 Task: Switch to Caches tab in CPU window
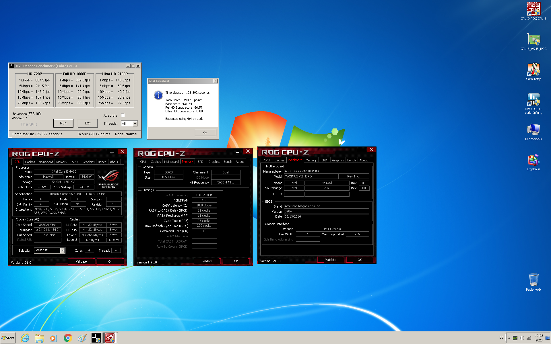[x=30, y=162]
